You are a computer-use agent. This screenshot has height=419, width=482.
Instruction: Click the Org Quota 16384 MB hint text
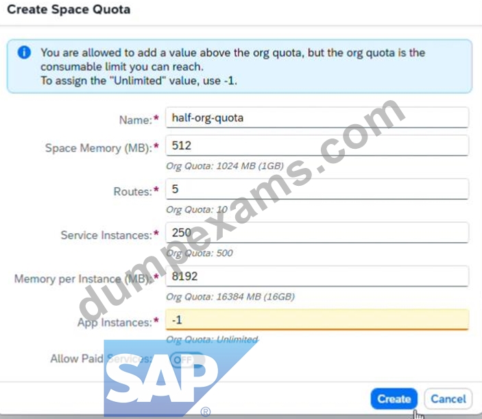tap(230, 297)
